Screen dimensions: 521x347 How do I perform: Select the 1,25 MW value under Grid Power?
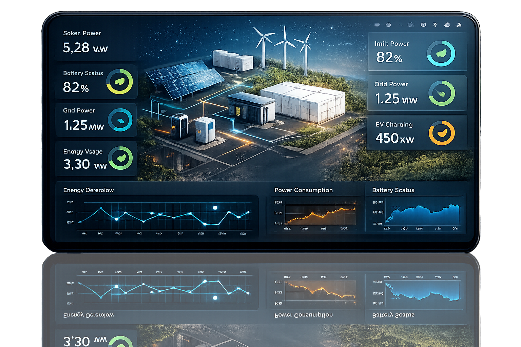[84, 125]
